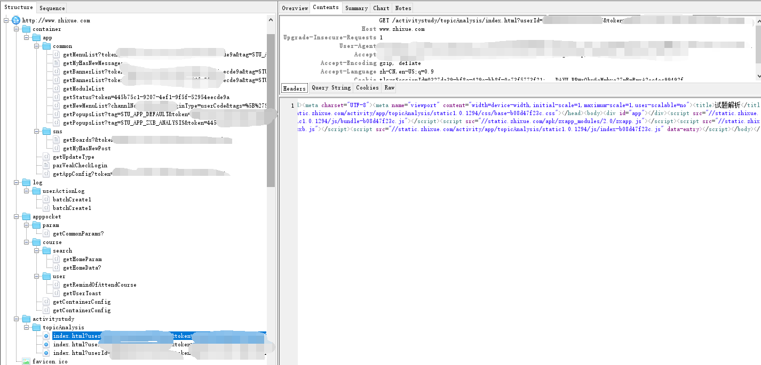
Task: Click the folder icon next to search
Action: 46,250
